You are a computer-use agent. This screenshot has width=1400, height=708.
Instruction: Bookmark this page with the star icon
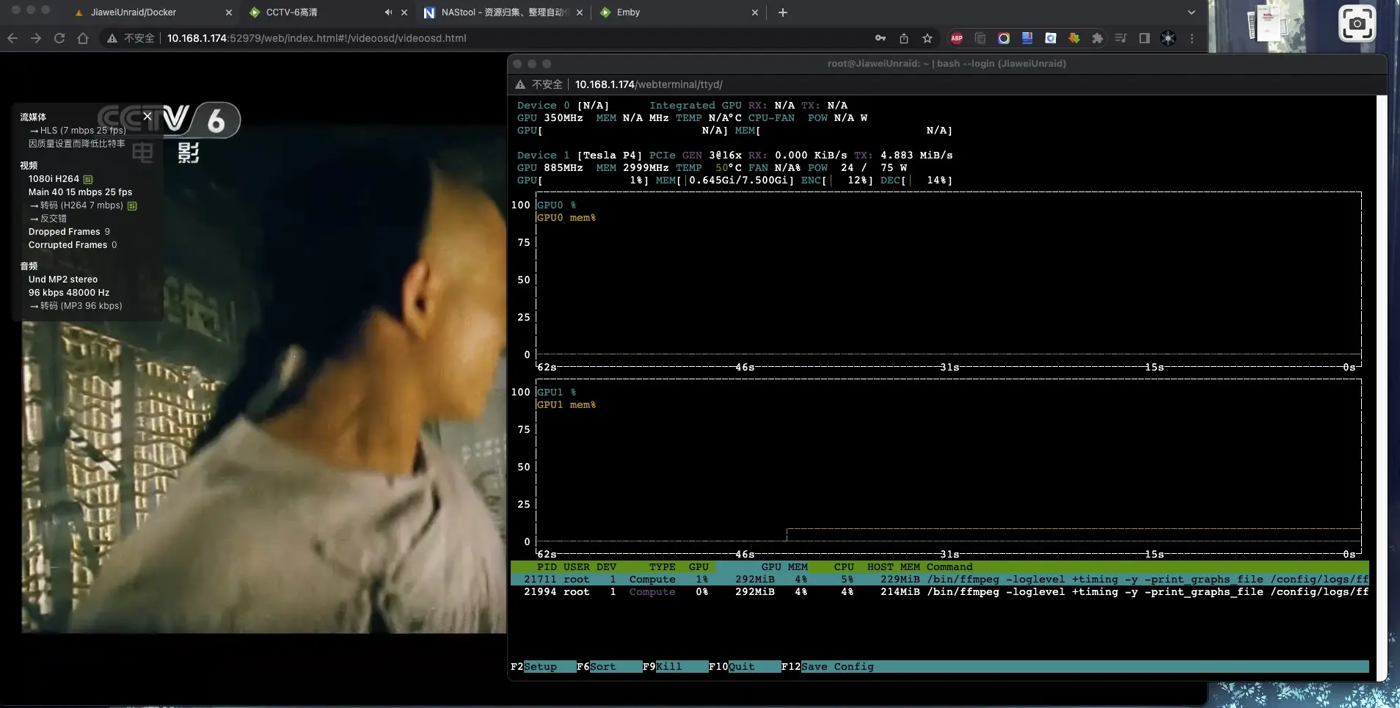pos(927,38)
